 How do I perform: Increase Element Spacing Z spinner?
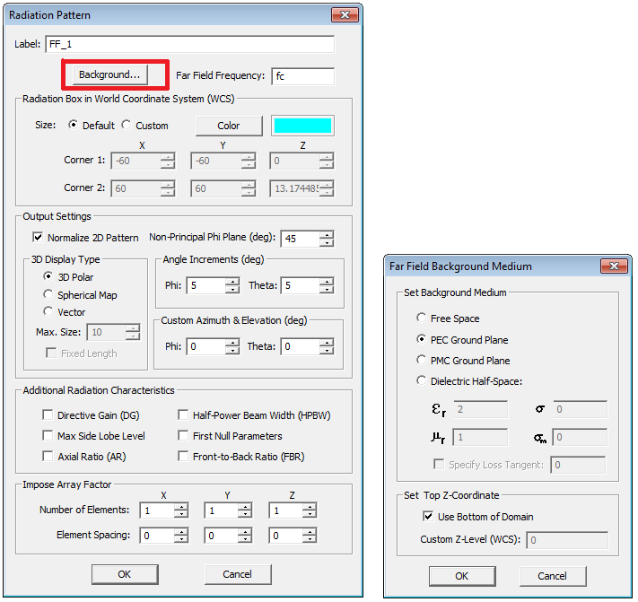pos(310,532)
